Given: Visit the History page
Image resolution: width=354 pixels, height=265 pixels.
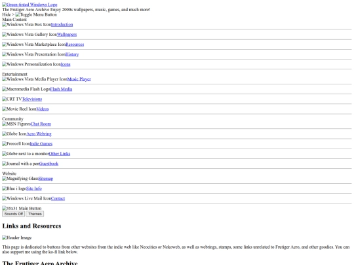Looking at the screenshot, I should (x=72, y=54).
